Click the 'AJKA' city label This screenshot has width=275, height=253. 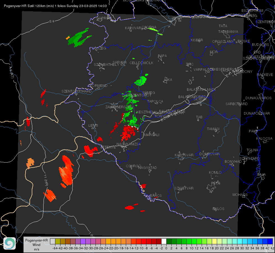coord(168,80)
